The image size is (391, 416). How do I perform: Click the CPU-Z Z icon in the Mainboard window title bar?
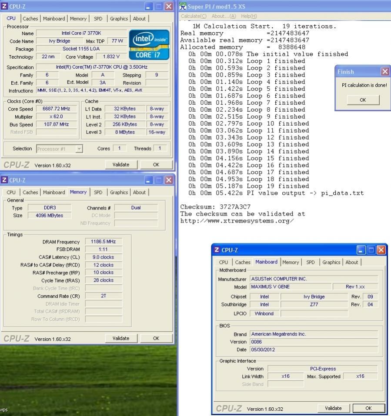pyautogui.click(x=217, y=250)
